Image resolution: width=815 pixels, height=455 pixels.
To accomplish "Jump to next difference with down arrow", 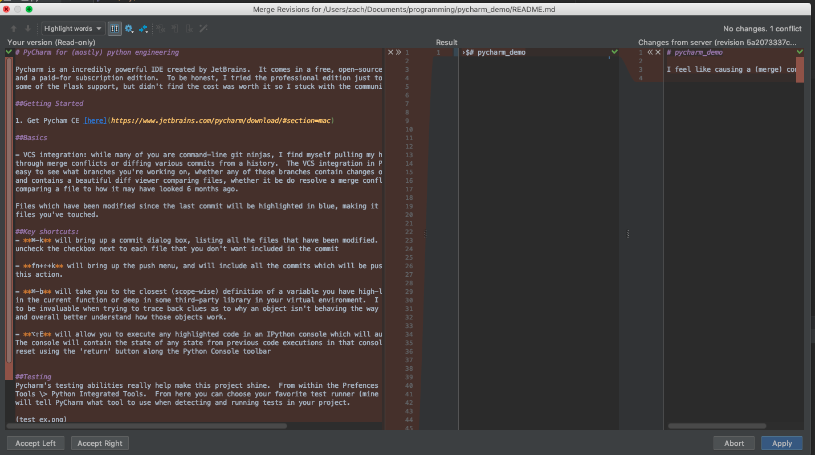I will pyautogui.click(x=27, y=28).
